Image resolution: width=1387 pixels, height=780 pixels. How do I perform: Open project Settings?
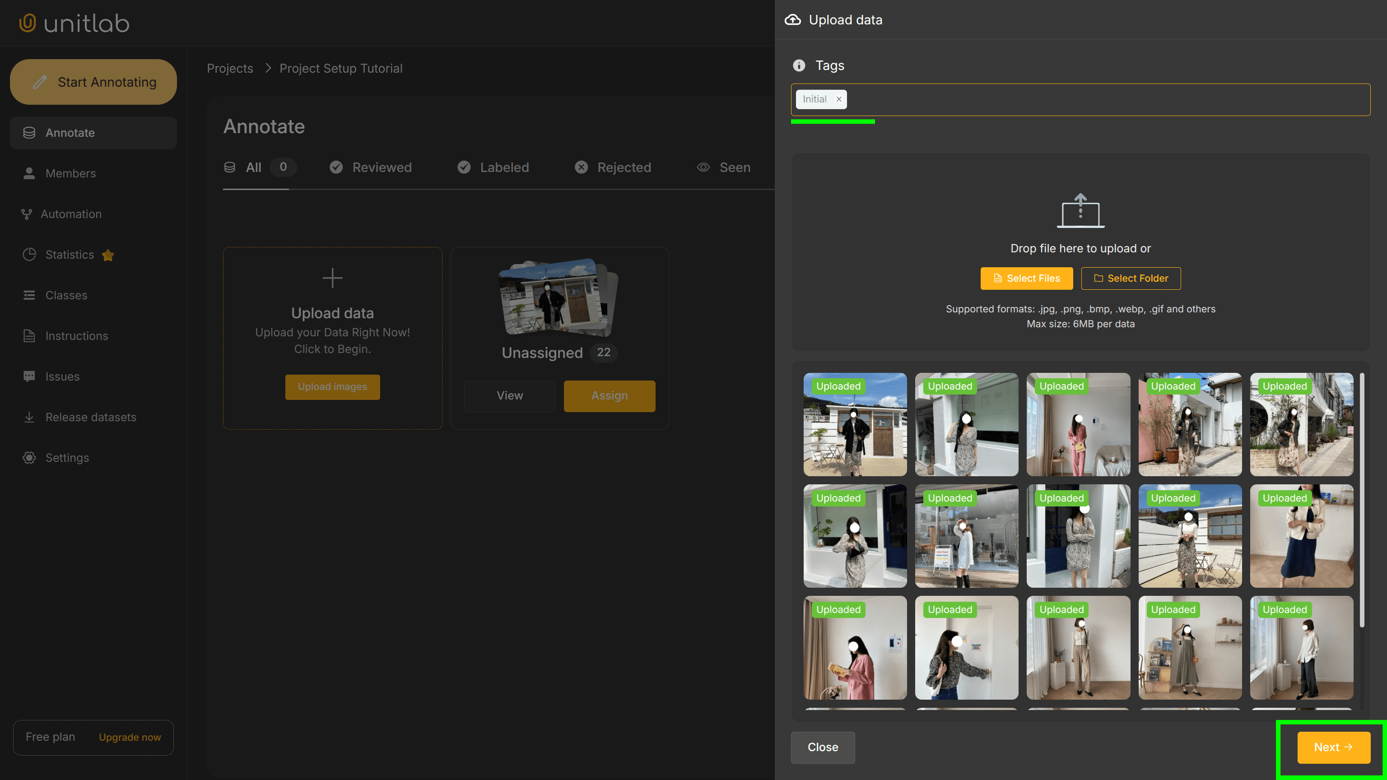click(67, 458)
